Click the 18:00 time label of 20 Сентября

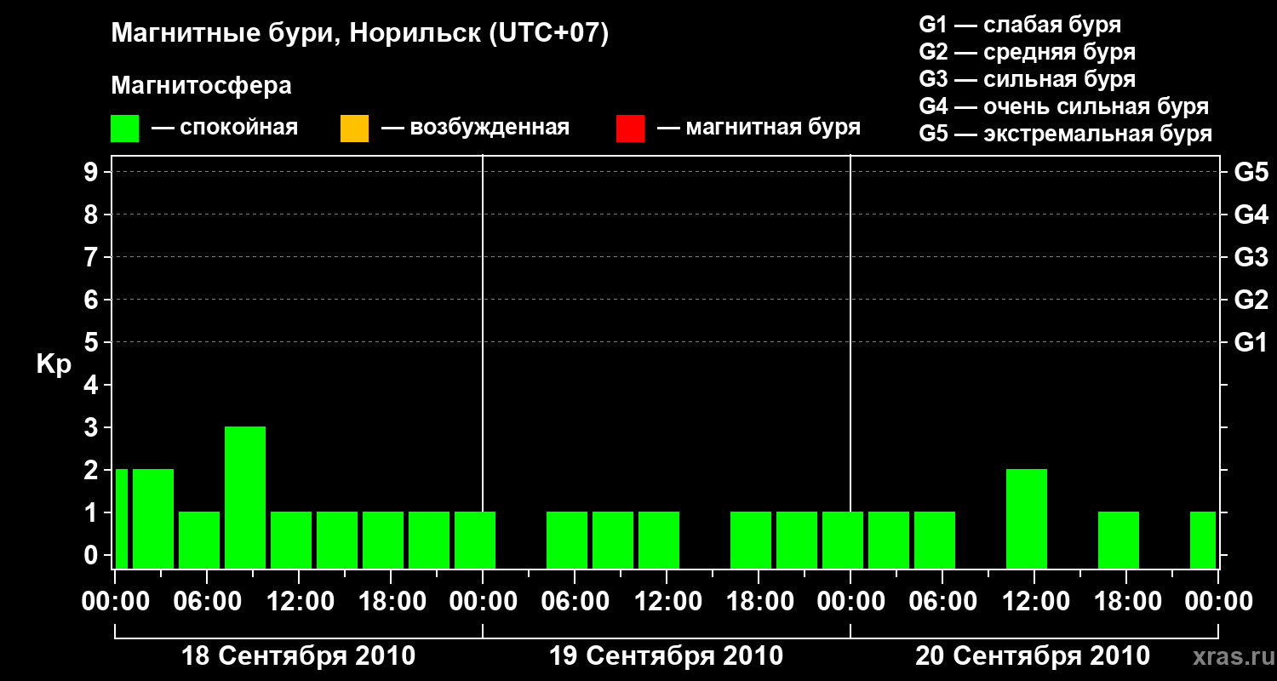[1126, 602]
